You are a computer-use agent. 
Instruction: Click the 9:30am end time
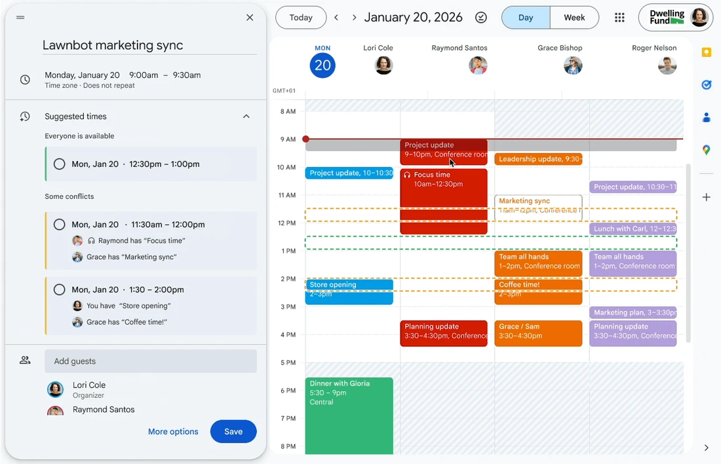click(x=187, y=75)
